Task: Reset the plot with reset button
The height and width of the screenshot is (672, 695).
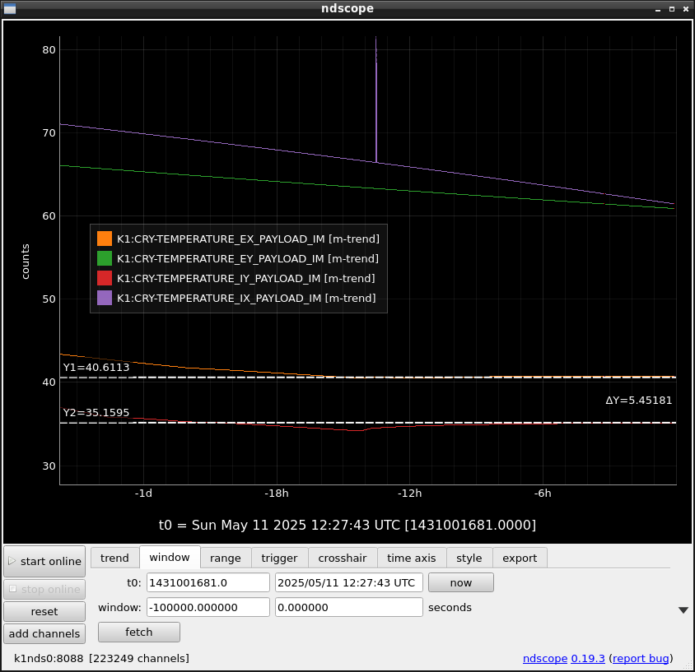Action: (44, 611)
